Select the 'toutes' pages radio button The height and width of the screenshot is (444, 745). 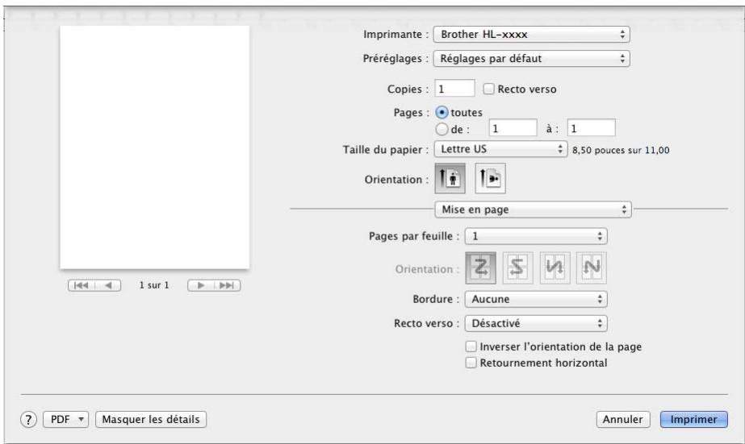(x=442, y=113)
